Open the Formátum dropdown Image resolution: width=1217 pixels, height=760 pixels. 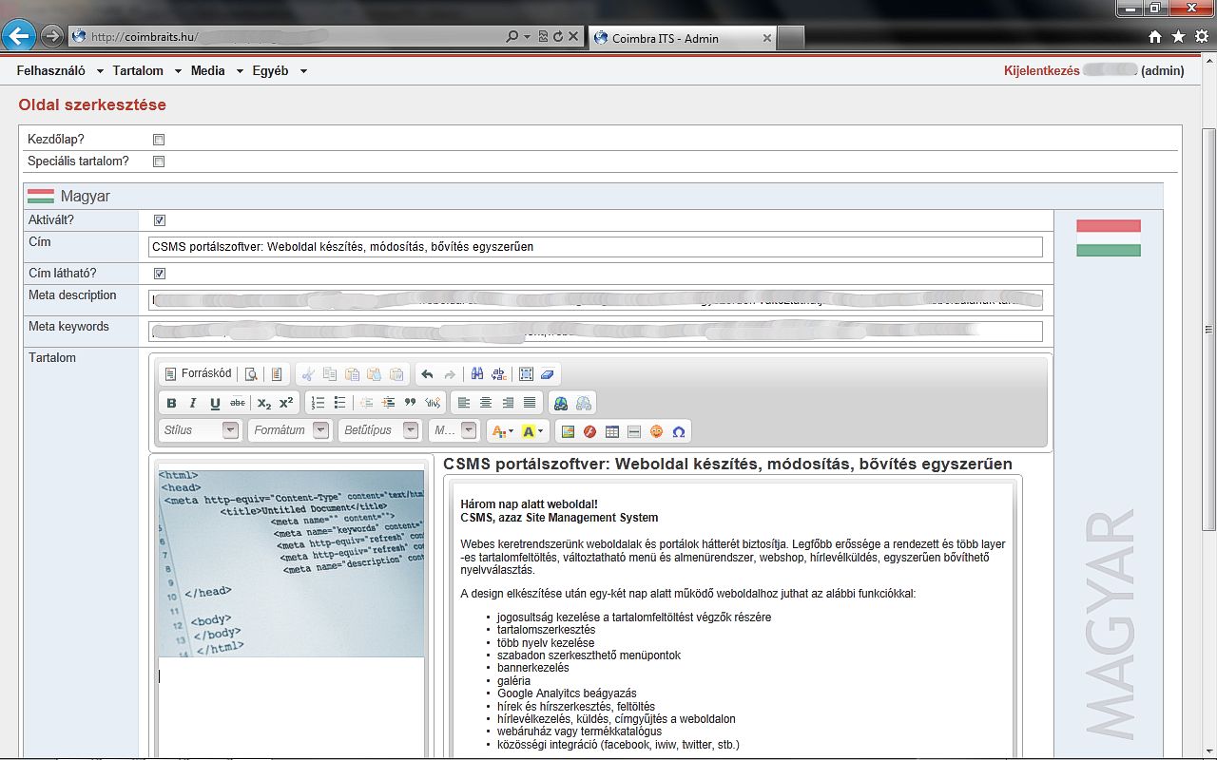(289, 430)
